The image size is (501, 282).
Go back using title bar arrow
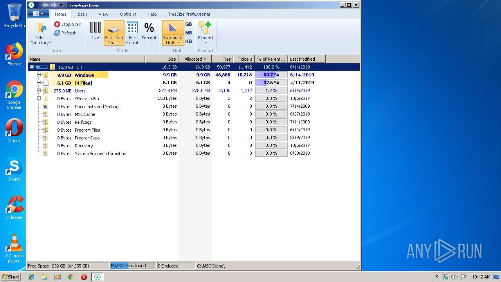point(45,5)
